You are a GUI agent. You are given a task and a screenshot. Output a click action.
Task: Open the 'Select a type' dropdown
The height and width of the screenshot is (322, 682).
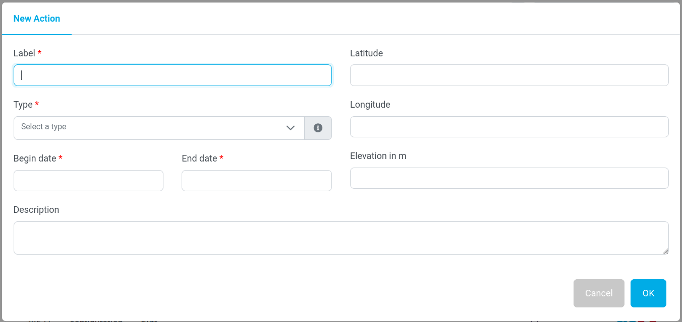[x=159, y=128]
